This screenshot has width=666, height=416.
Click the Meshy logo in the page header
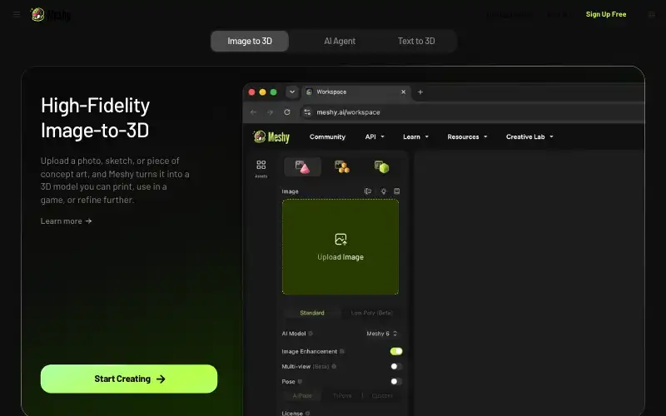pos(51,15)
